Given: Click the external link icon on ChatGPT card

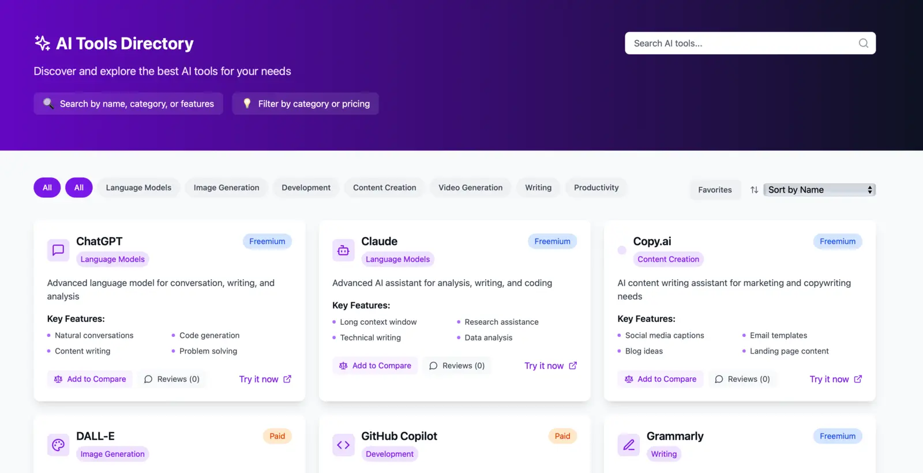Looking at the screenshot, I should click(287, 379).
